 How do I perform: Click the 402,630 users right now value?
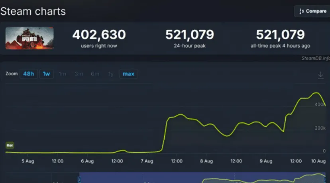tap(99, 35)
